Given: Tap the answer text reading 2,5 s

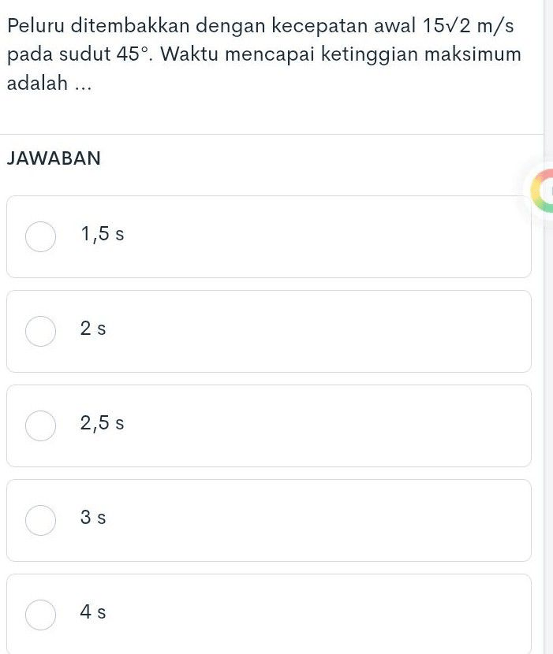Looking at the screenshot, I should (101, 424).
